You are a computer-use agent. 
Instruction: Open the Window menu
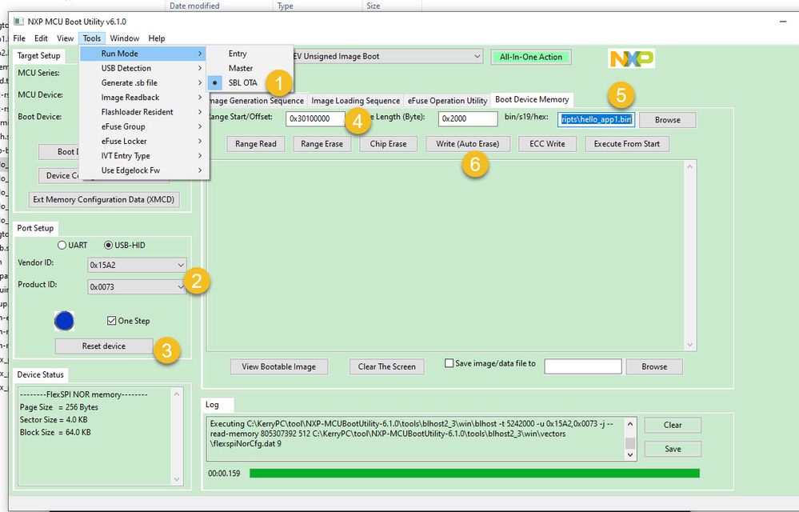tap(124, 38)
